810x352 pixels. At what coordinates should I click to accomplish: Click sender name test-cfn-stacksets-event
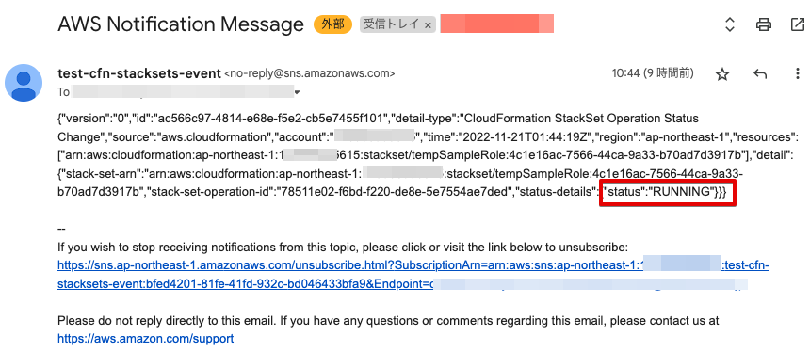click(139, 73)
